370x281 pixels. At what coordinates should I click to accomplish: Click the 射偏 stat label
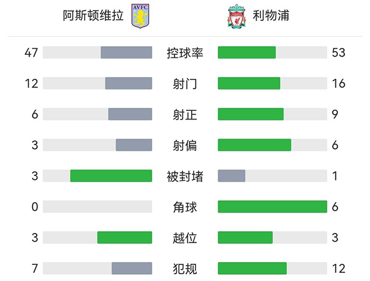click(x=184, y=145)
